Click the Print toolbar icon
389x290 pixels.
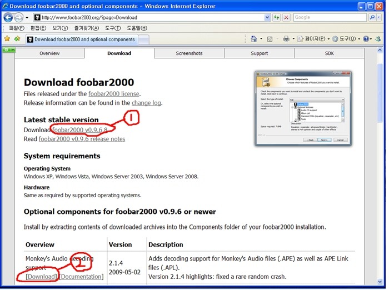click(286, 39)
